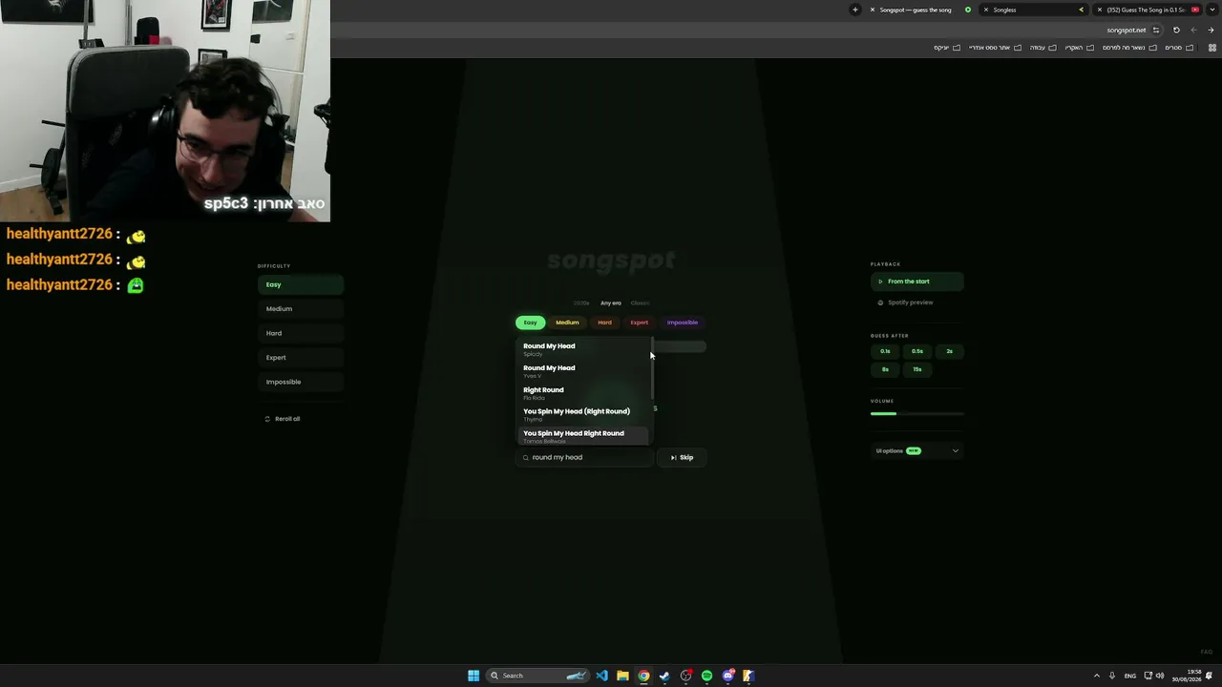Open Visual Studio Code from taskbar
This screenshot has height=687, width=1222.
601,676
